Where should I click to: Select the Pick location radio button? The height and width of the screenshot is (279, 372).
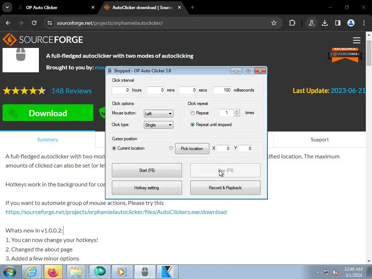171,148
